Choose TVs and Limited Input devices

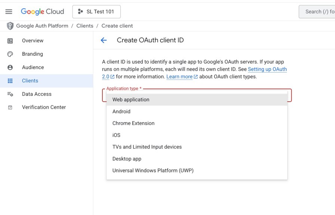coord(147,147)
